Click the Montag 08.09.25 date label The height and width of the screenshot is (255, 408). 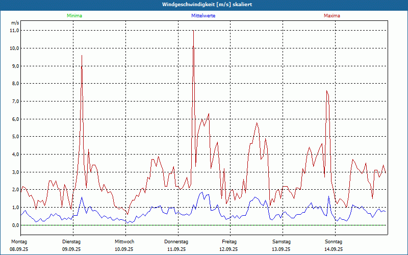click(19, 245)
